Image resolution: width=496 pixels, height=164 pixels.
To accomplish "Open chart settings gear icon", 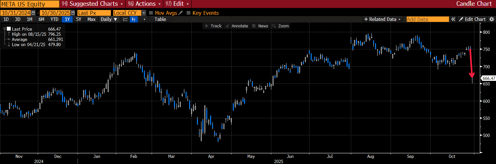I will pos(491,19).
